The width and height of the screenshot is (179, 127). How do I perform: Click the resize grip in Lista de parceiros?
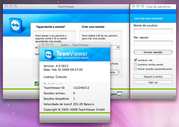point(174,97)
